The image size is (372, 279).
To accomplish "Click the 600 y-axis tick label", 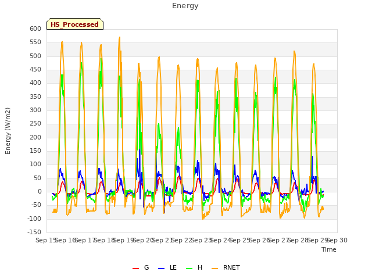I will [35, 28].
